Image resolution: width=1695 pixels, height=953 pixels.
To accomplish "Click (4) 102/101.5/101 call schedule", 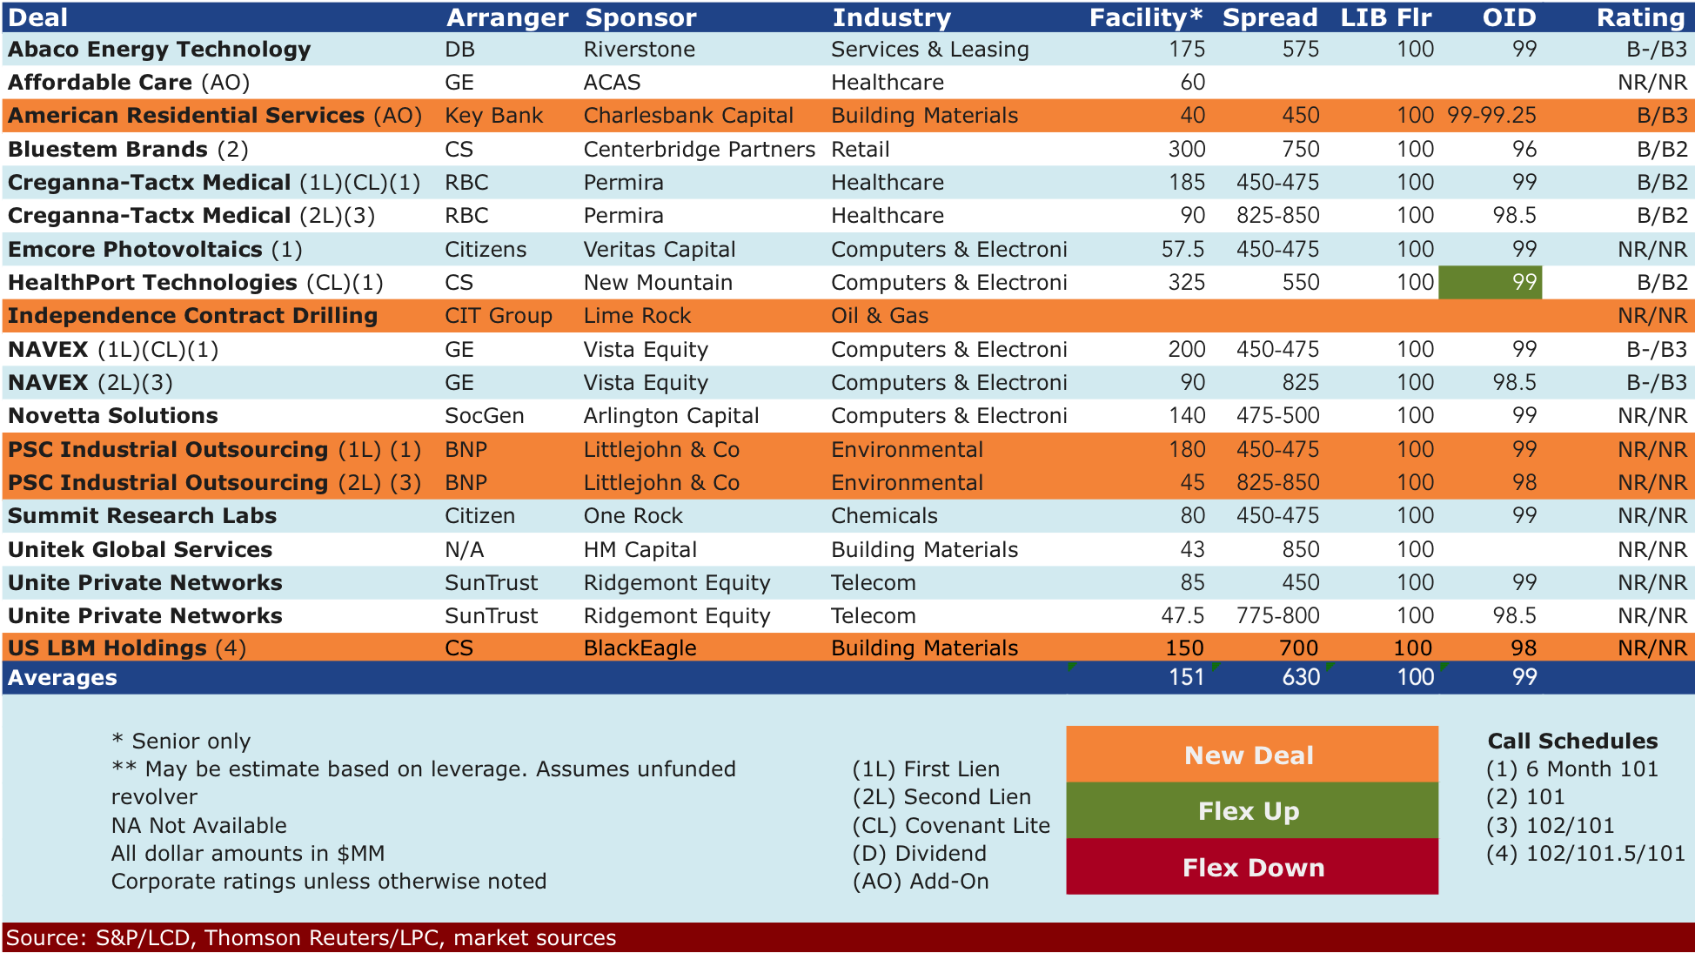I will (x=1585, y=854).
